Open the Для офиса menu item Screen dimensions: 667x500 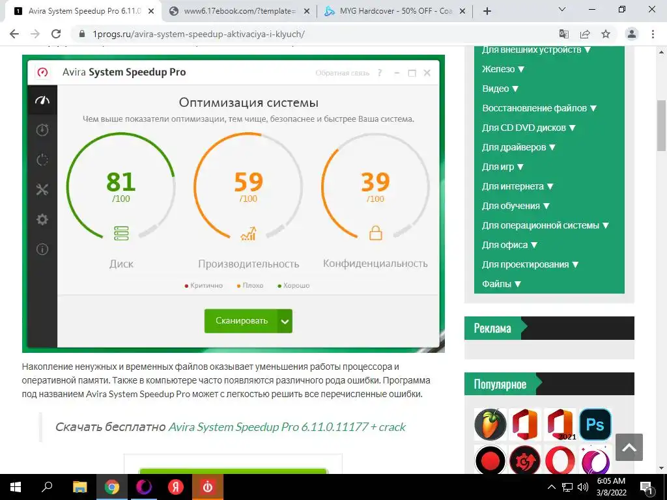[x=509, y=245]
